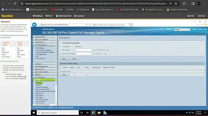The image size is (208, 116).
Task: Click the IE favorites star icon
Action: [x=200, y=25]
